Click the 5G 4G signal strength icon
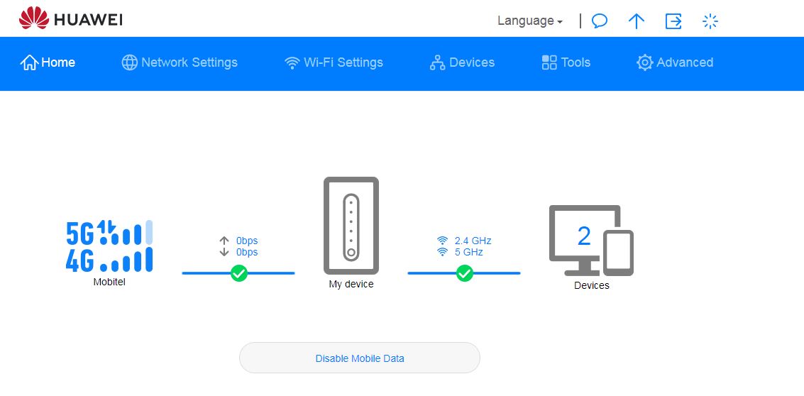The image size is (804, 396). (109, 246)
